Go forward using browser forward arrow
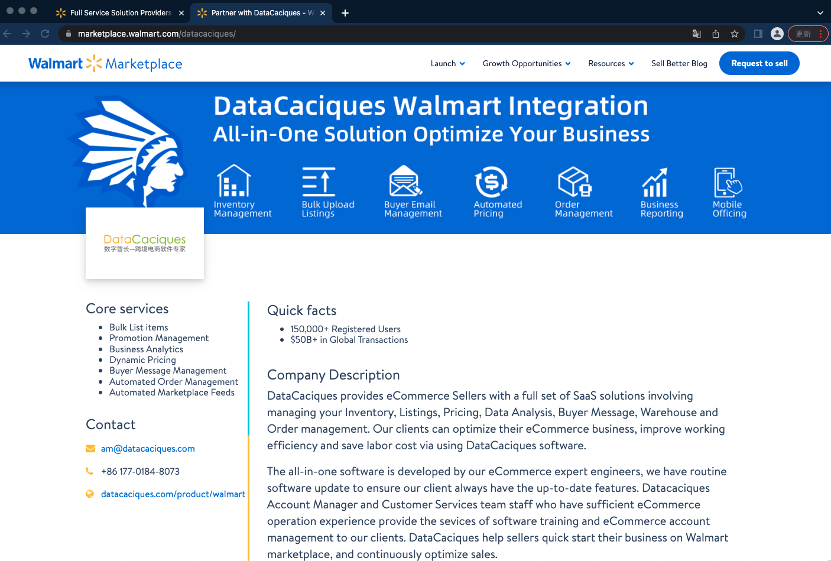This screenshot has width=831, height=561. pos(26,34)
